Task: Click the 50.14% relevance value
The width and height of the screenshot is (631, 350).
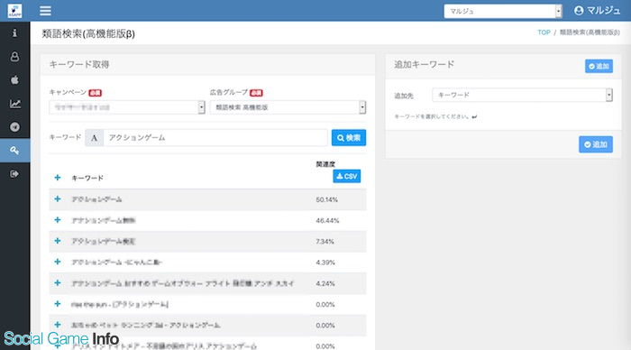Action: click(326, 199)
